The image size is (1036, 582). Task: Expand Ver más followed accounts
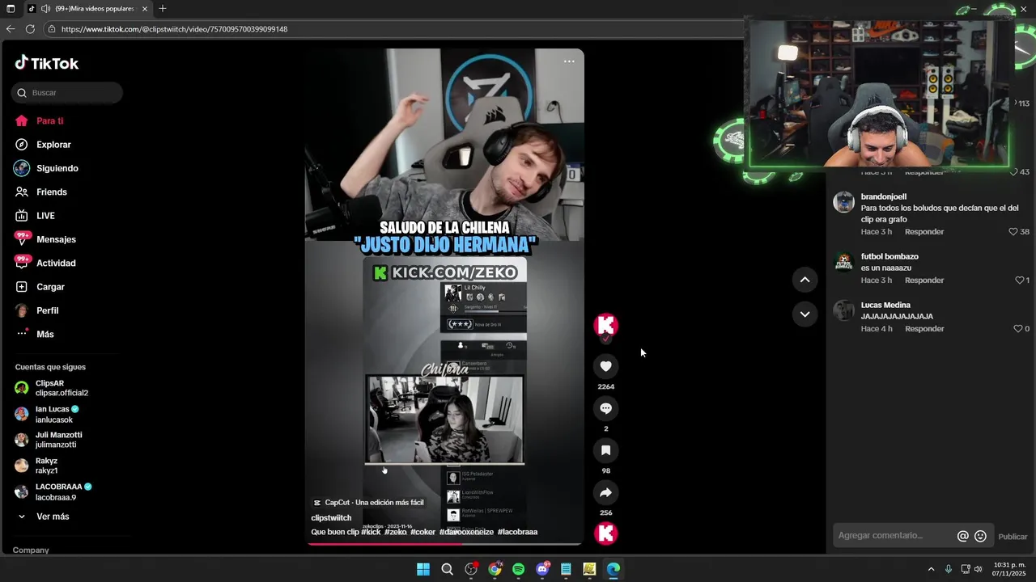(x=52, y=517)
